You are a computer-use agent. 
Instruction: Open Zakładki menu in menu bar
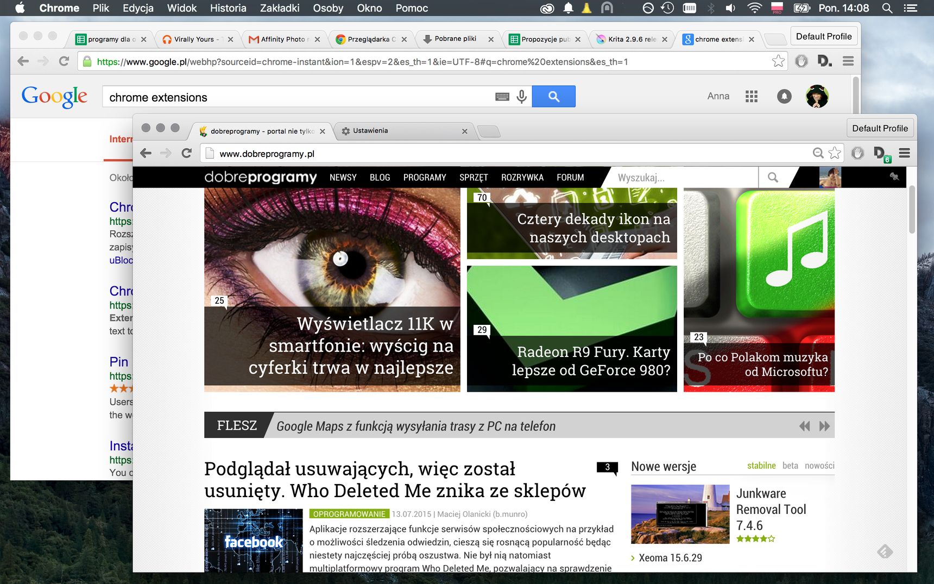280,8
